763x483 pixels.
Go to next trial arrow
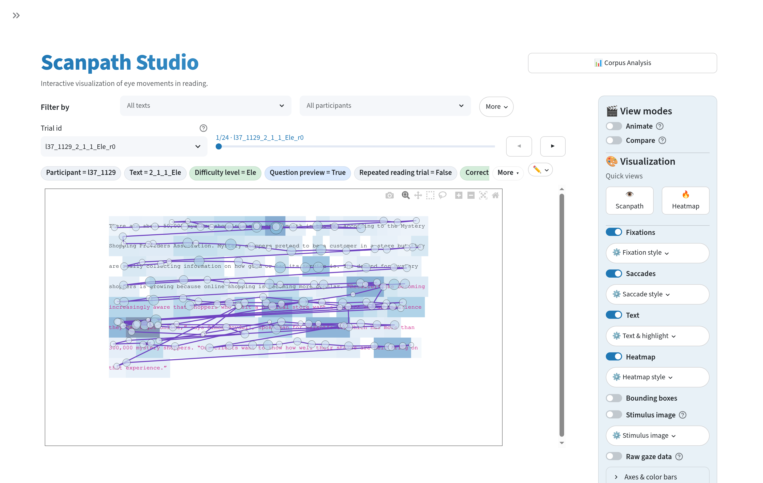[x=553, y=146]
